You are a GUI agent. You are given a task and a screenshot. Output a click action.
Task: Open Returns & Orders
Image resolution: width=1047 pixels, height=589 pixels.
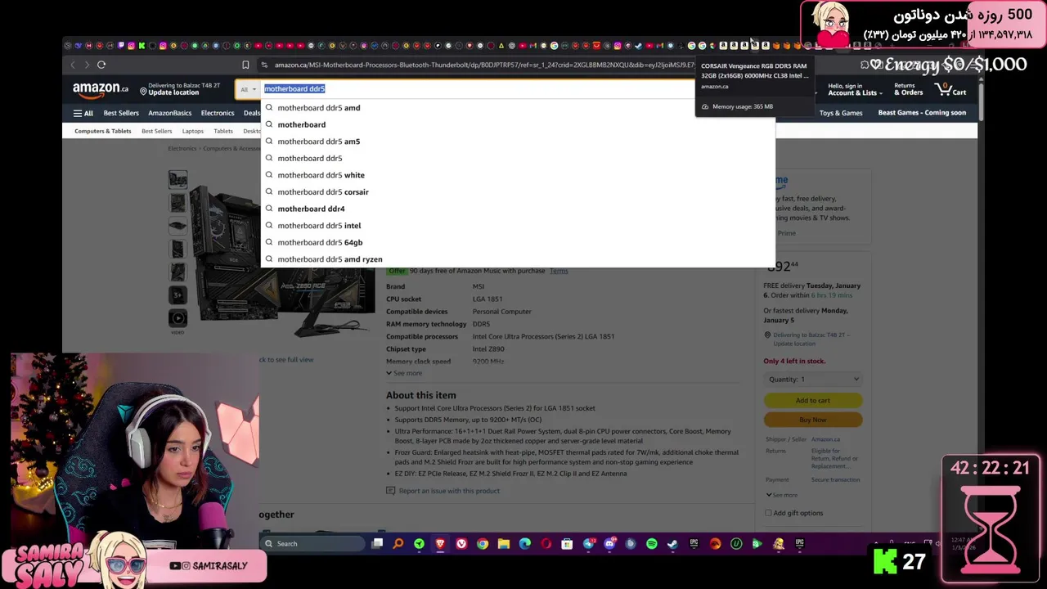(x=908, y=89)
